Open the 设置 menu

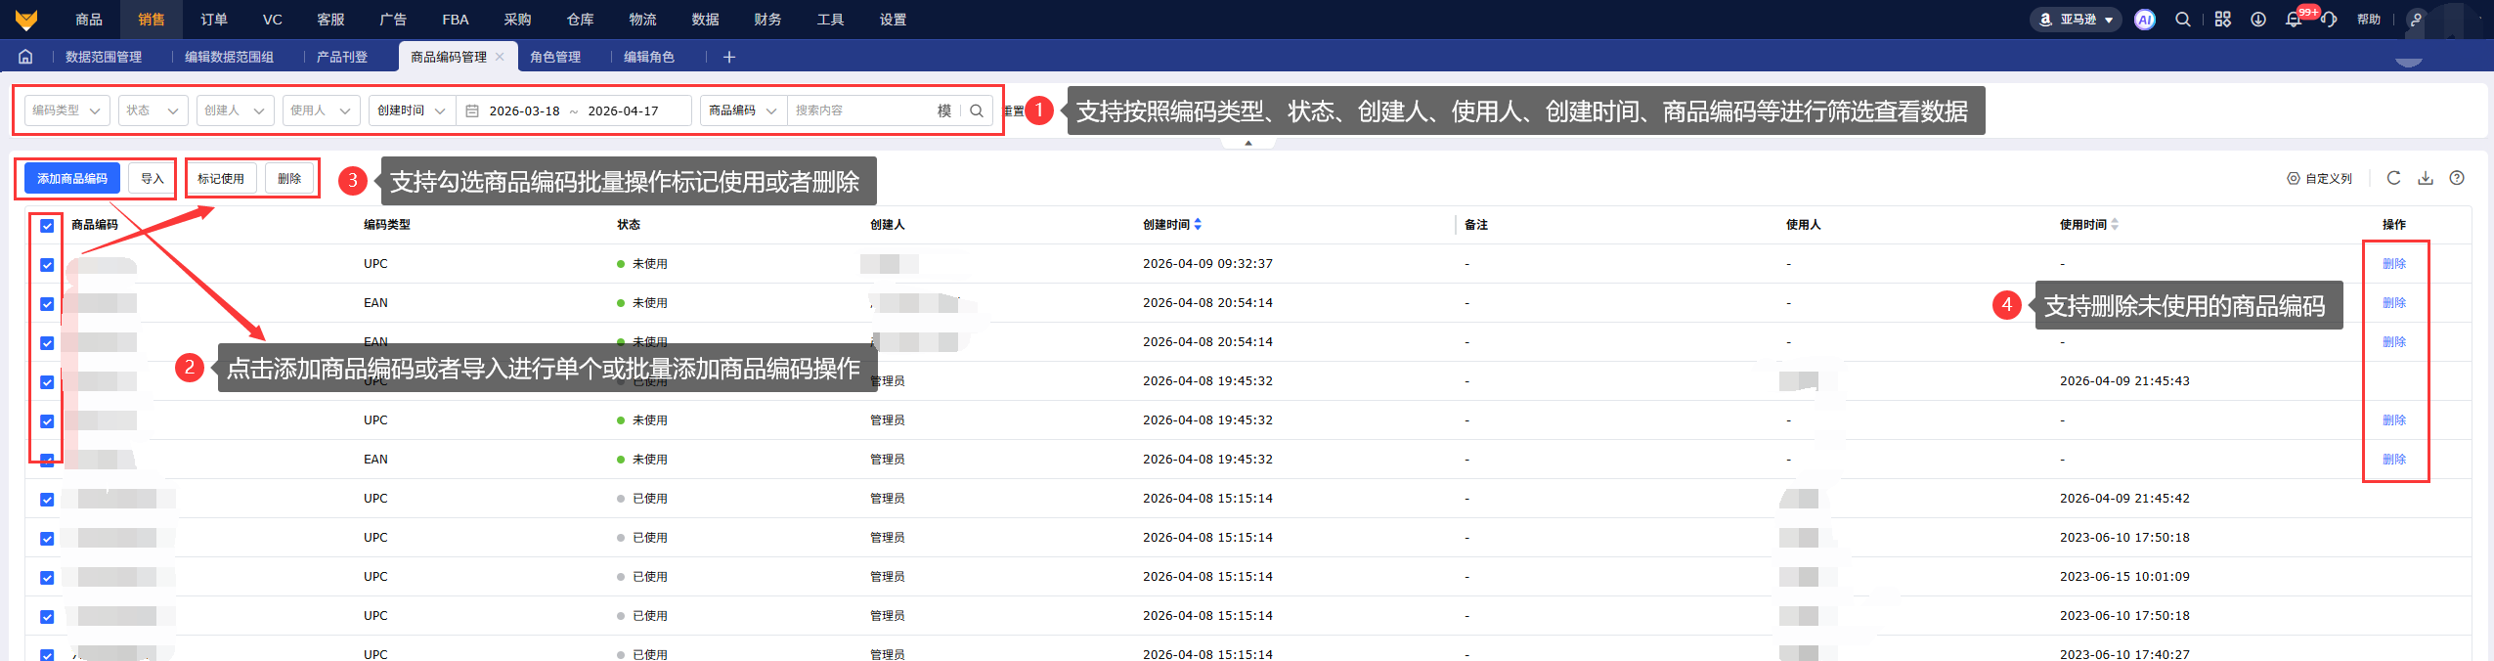pos(893,20)
